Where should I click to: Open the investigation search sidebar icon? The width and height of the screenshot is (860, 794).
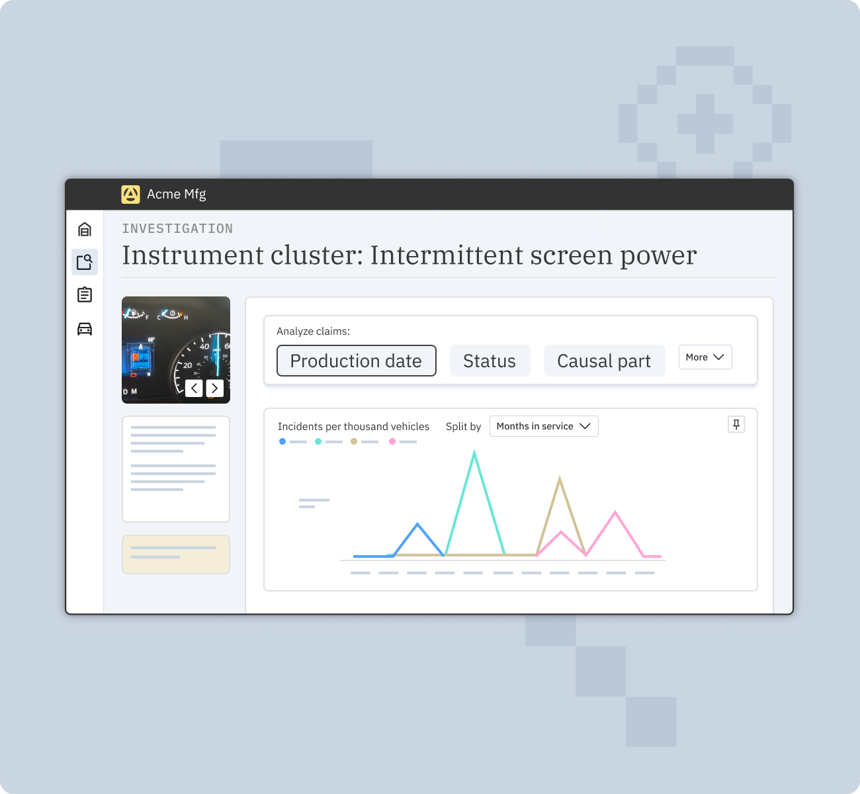[85, 262]
